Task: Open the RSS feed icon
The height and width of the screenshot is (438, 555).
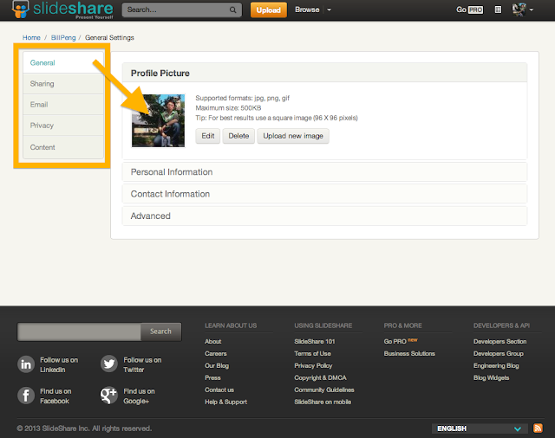Action: pos(538,428)
